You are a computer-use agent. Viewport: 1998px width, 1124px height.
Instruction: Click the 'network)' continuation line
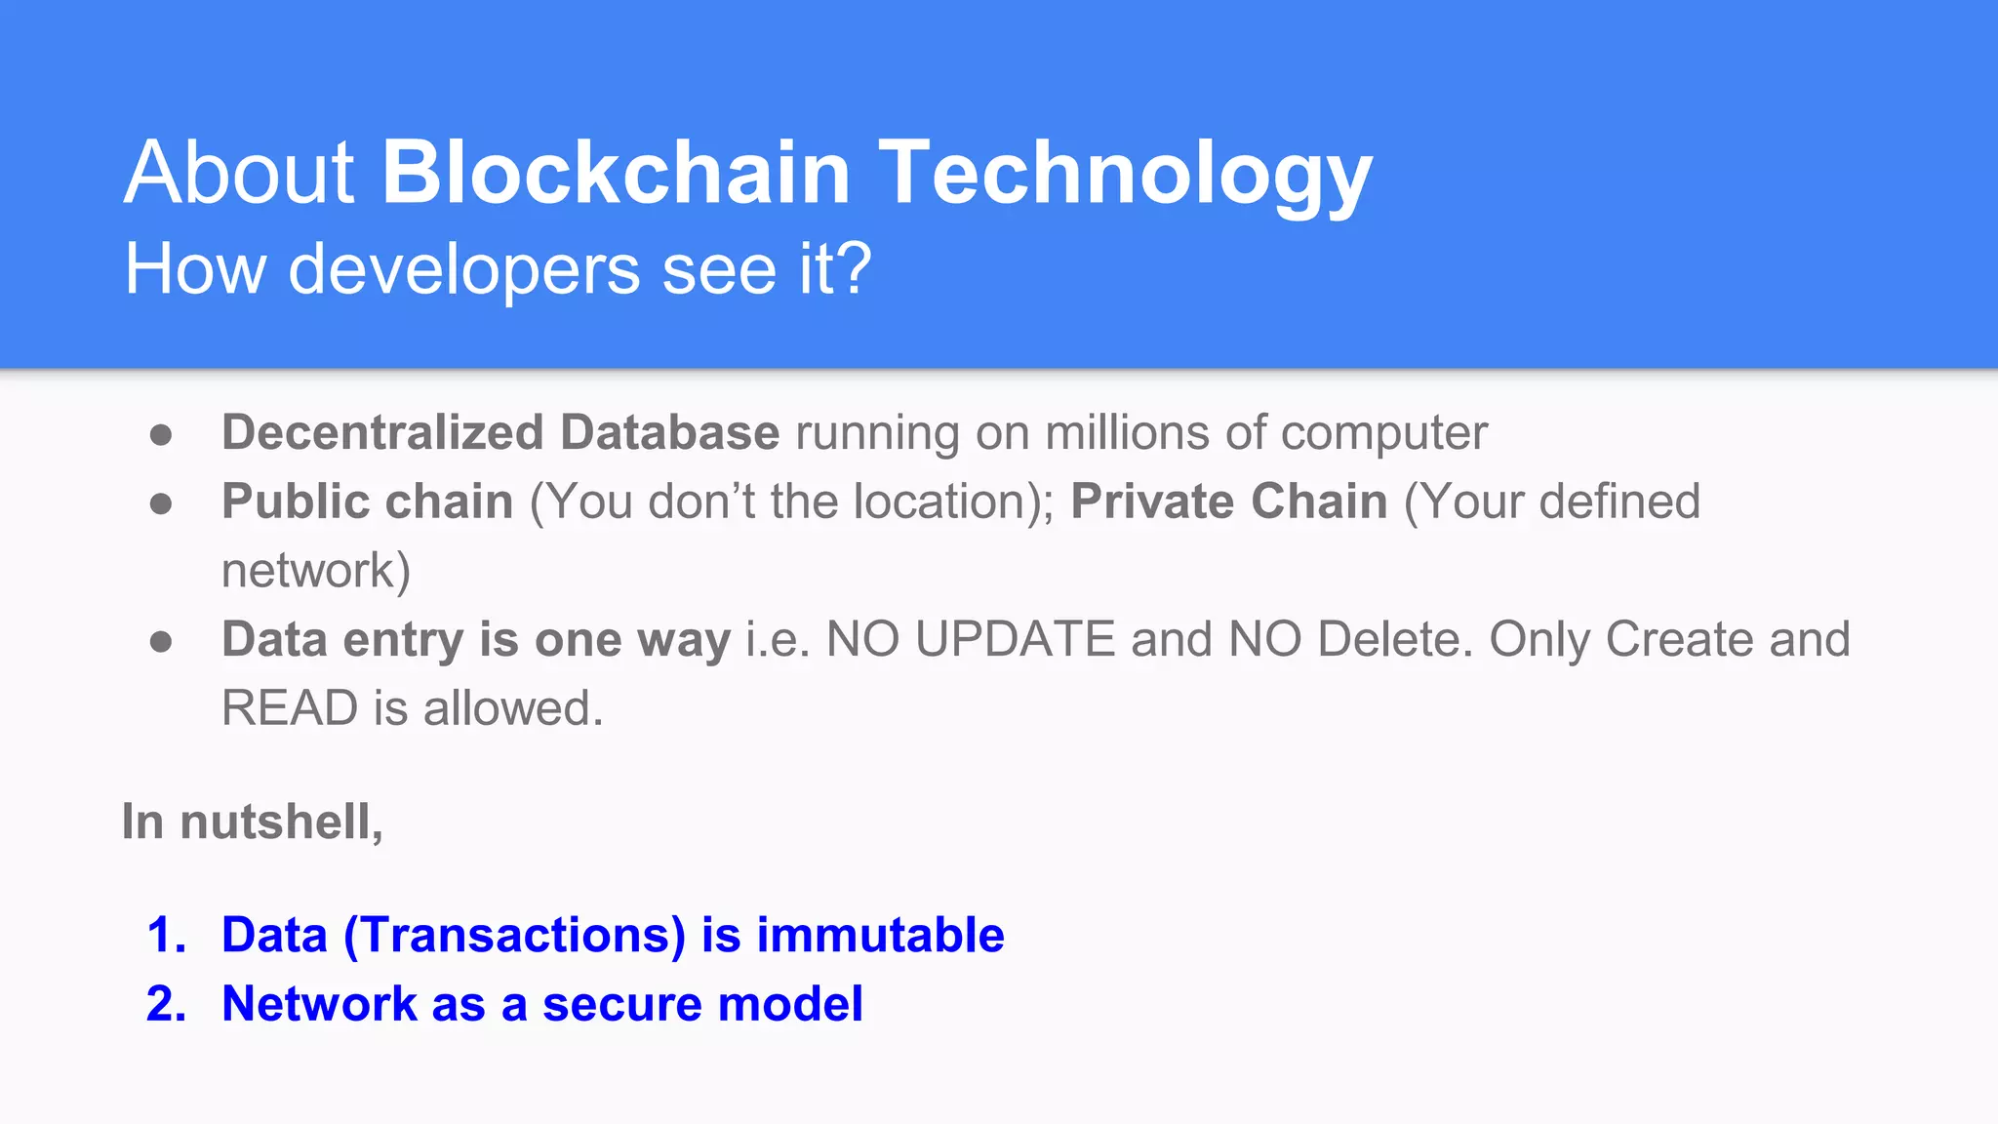[x=316, y=572]
